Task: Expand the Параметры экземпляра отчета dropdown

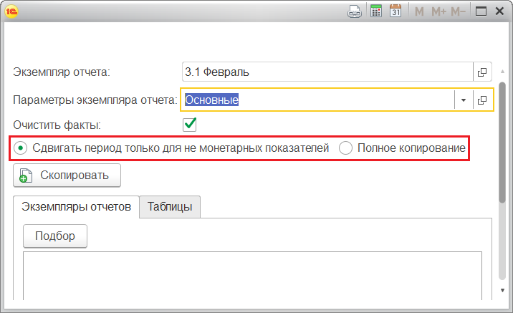Action: 464,100
